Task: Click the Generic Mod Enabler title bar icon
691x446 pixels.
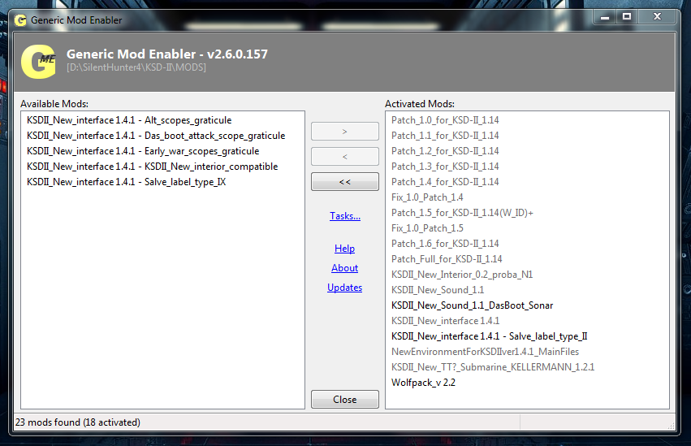Action: pos(20,20)
